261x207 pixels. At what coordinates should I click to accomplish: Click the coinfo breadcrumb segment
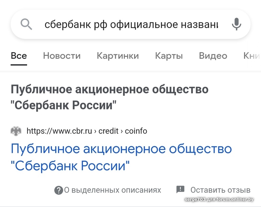coord(136,131)
